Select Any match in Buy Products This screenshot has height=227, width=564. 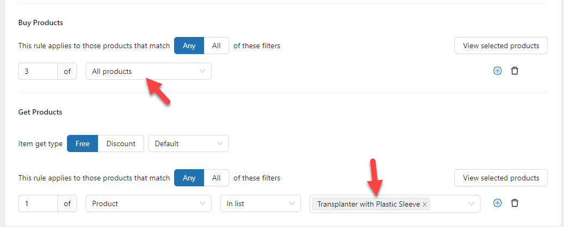click(x=189, y=46)
